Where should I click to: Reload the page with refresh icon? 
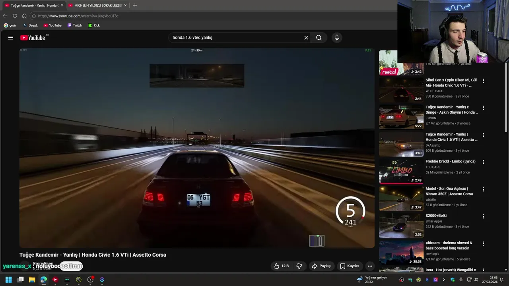[x=15, y=16]
